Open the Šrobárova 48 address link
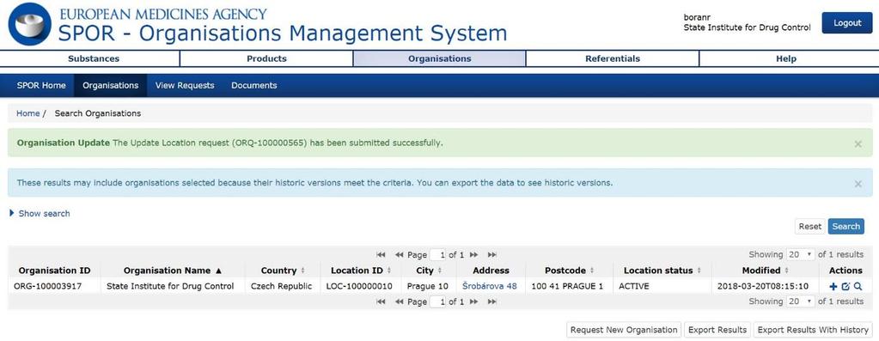879x341 pixels. 490,286
